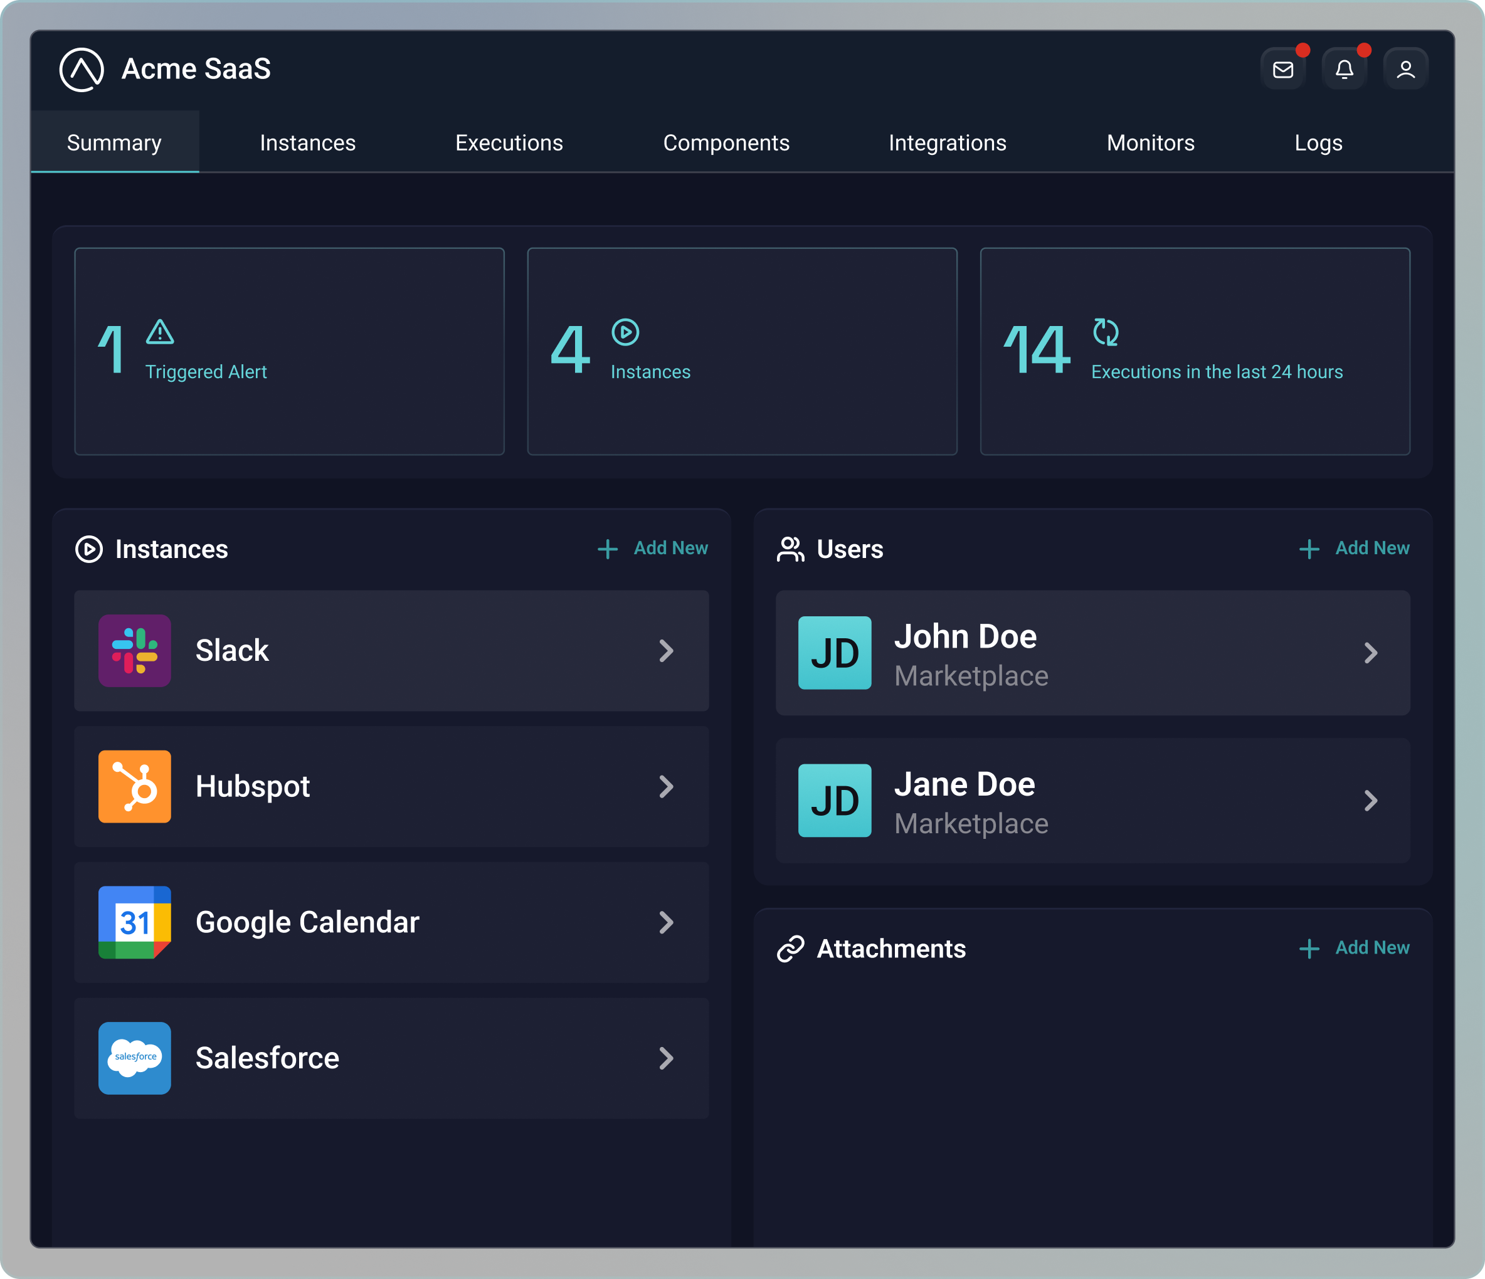This screenshot has width=1485, height=1279.
Task: Click the notifications bell icon
Action: pyautogui.click(x=1344, y=70)
